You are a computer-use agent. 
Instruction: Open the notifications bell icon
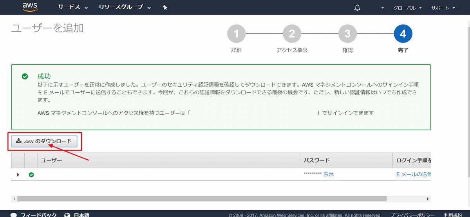point(357,8)
